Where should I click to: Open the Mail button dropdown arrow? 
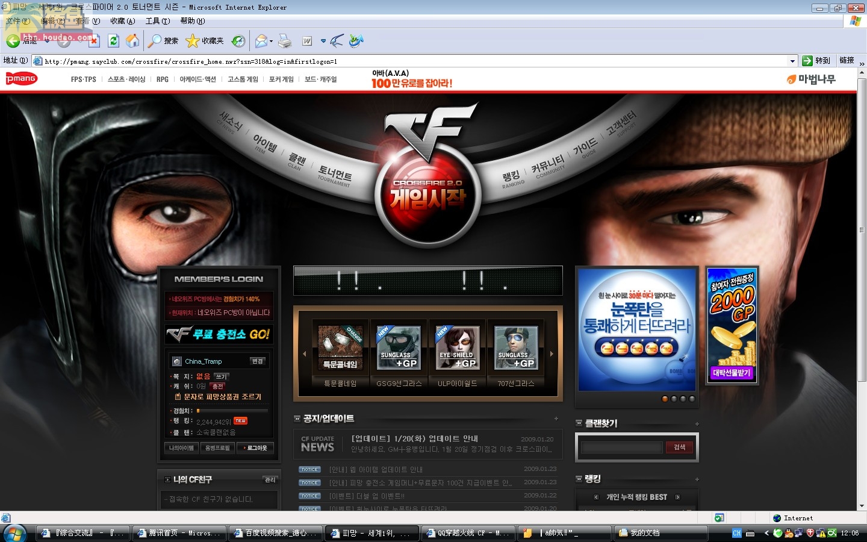pos(271,41)
